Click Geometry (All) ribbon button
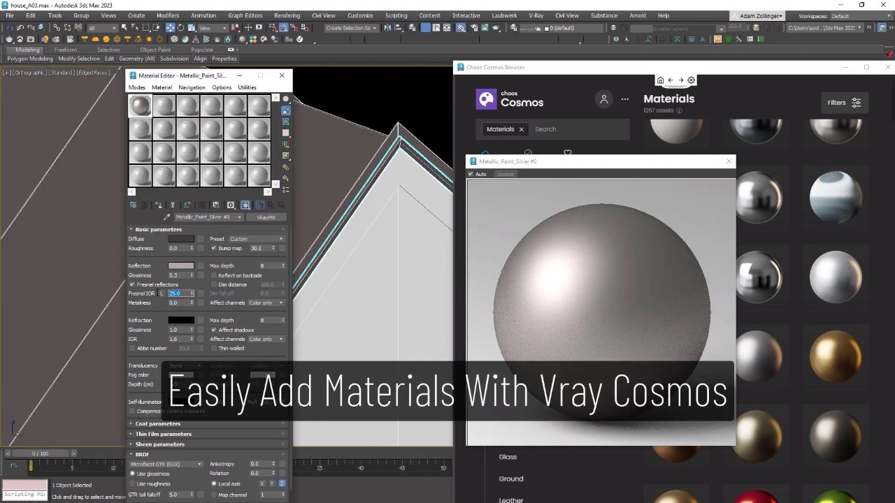Viewport: 895px width, 503px height. (x=137, y=59)
